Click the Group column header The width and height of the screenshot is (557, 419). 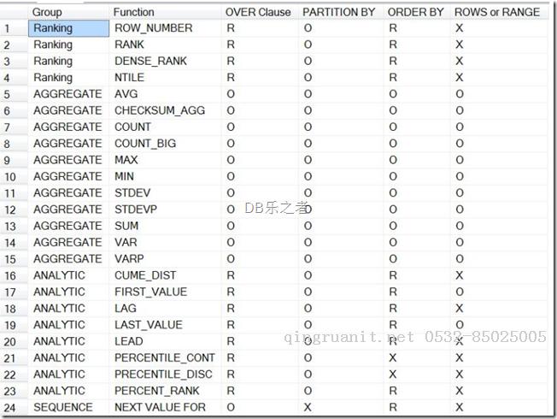click(48, 12)
